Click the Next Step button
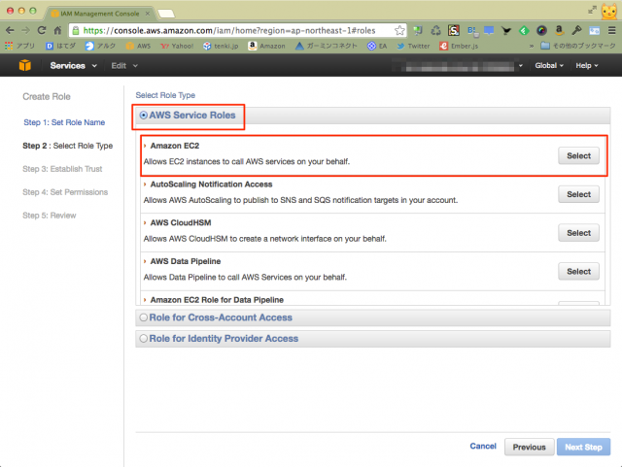Viewport: 622px width, 467px height. (x=583, y=448)
